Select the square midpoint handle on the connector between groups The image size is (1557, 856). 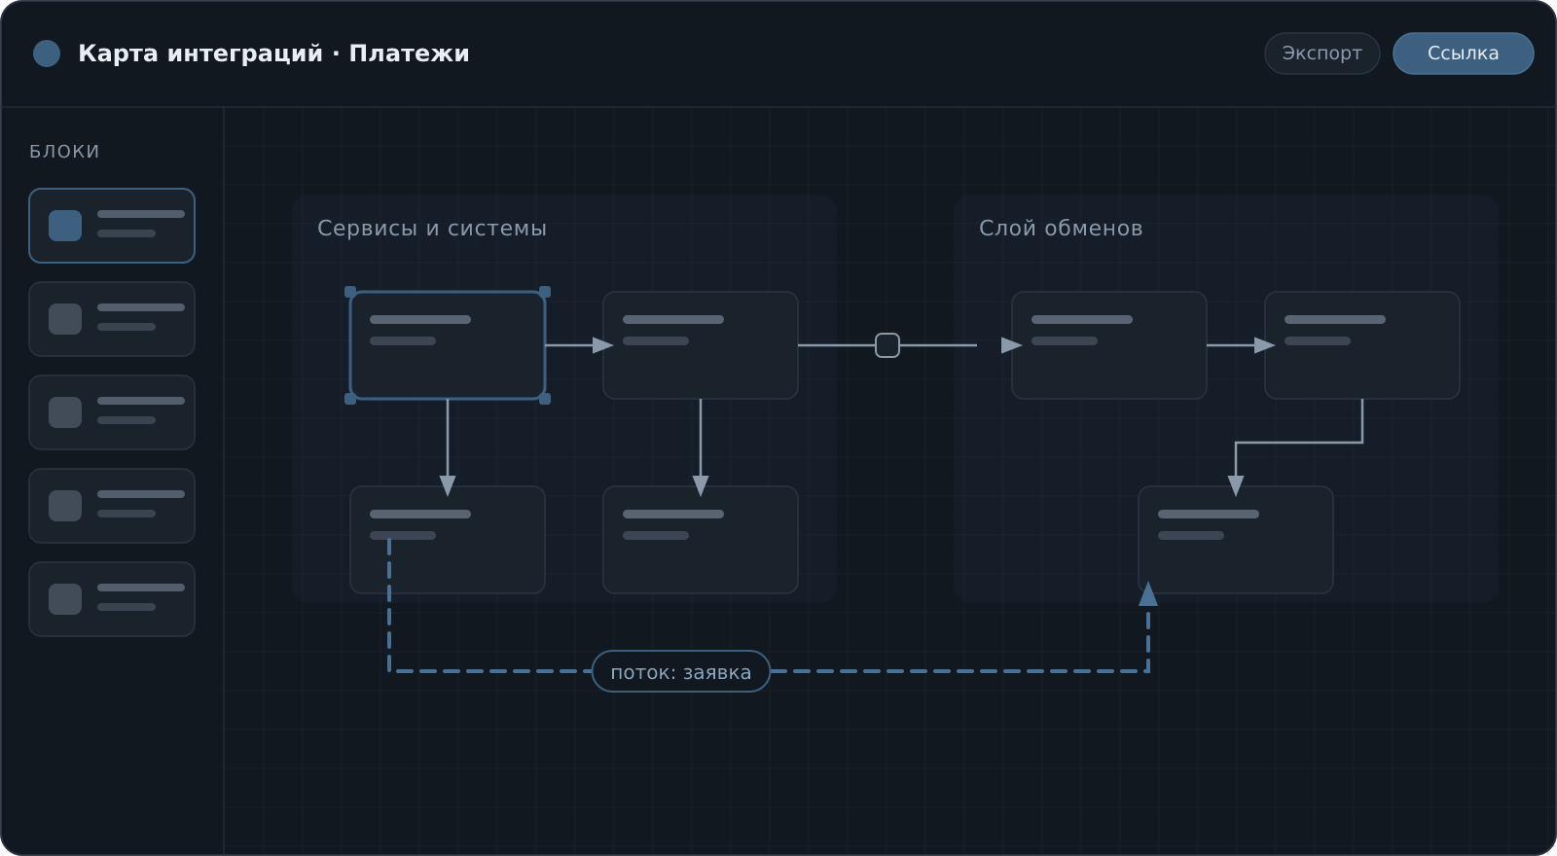[x=887, y=345]
